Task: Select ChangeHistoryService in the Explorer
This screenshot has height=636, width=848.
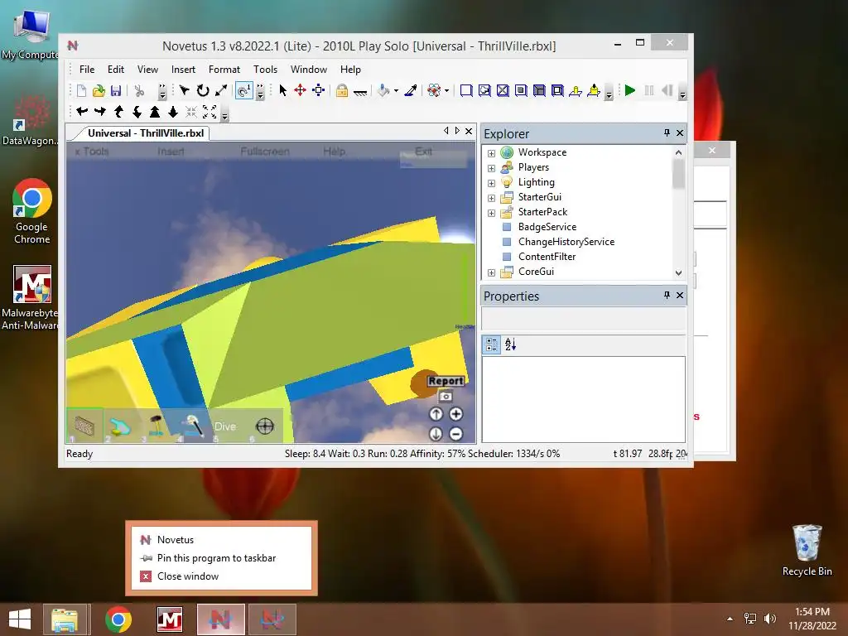Action: pyautogui.click(x=566, y=242)
